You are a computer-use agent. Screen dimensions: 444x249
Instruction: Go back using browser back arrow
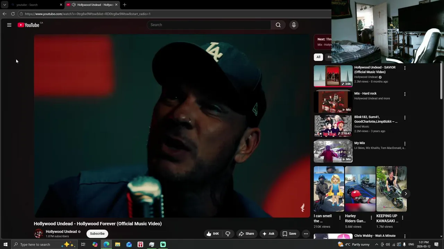tap(5, 14)
